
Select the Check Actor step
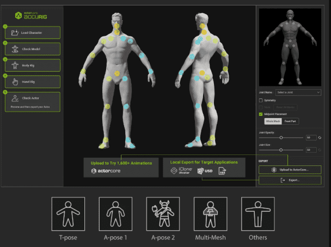(33, 102)
